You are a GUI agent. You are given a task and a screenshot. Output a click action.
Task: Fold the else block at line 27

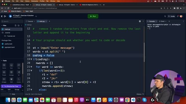point(31,90)
